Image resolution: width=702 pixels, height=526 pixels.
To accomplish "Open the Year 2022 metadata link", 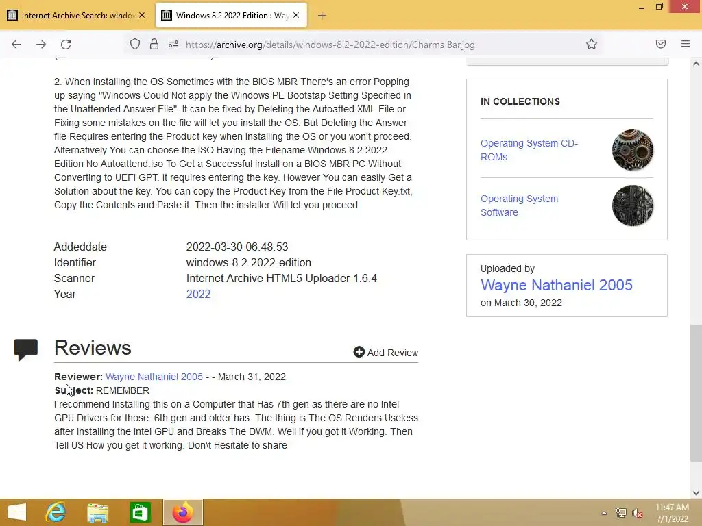I will coord(198,294).
